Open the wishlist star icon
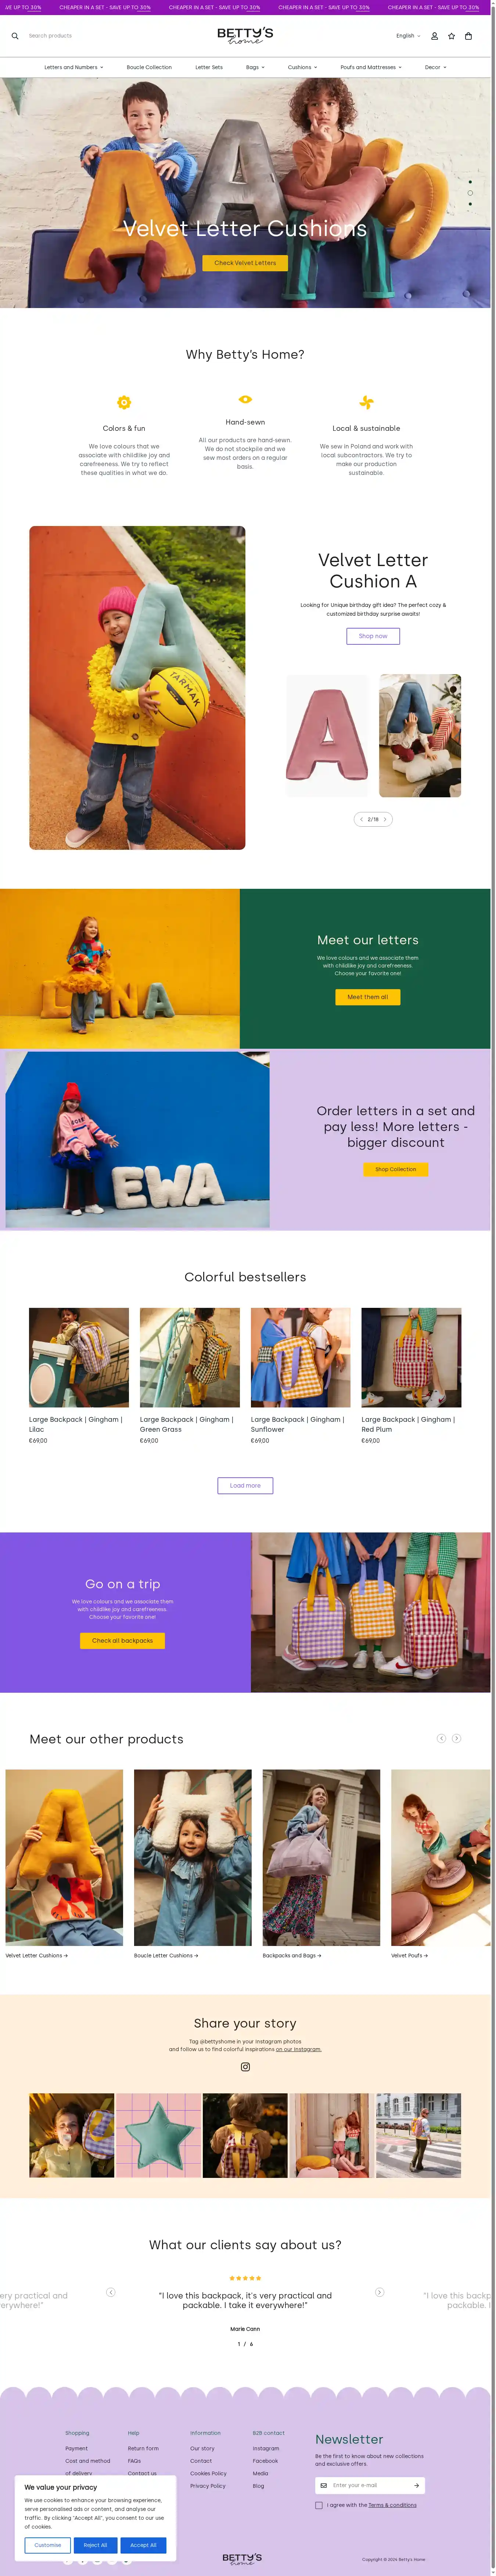Image resolution: width=496 pixels, height=2576 pixels. tap(451, 36)
